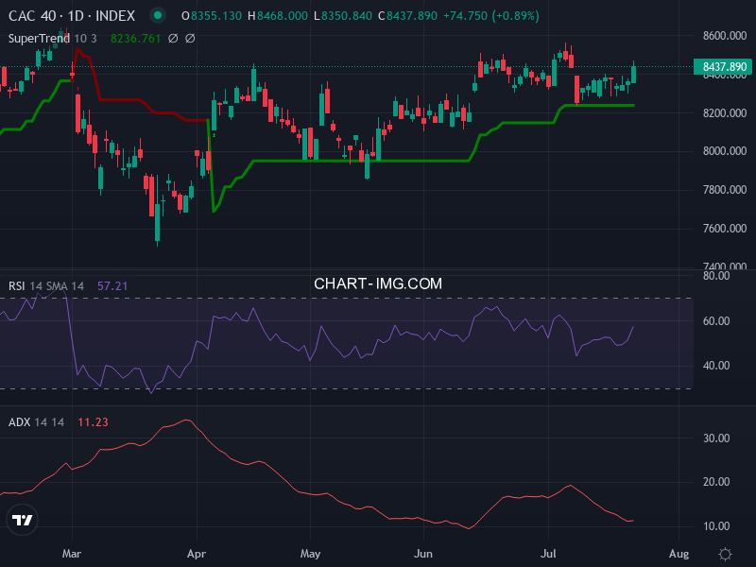This screenshot has height=567, width=756.
Task: Click the May label on time axis
Action: [310, 554]
